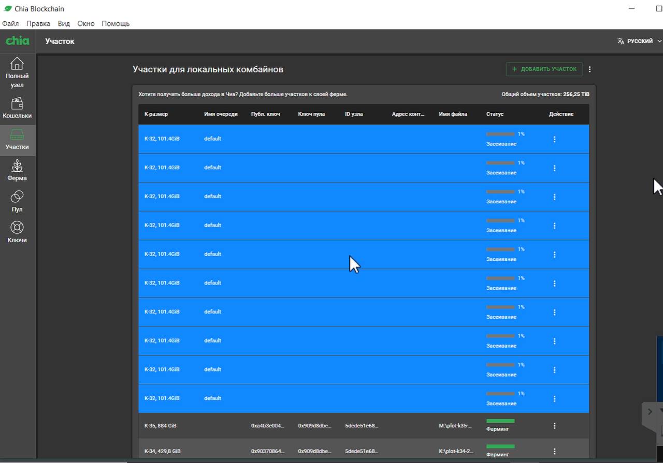Image resolution: width=663 pixels, height=463 pixels.
Task: Click file name M:\plot-k35-... cell
Action: pyautogui.click(x=456, y=426)
